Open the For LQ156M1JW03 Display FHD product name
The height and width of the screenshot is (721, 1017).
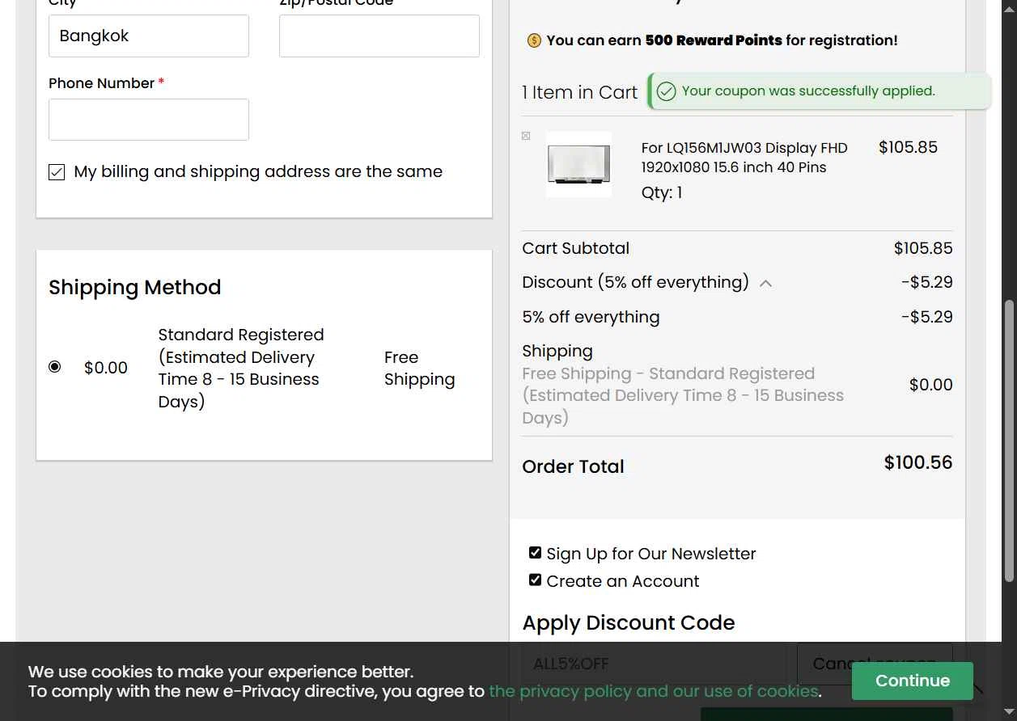click(x=744, y=158)
